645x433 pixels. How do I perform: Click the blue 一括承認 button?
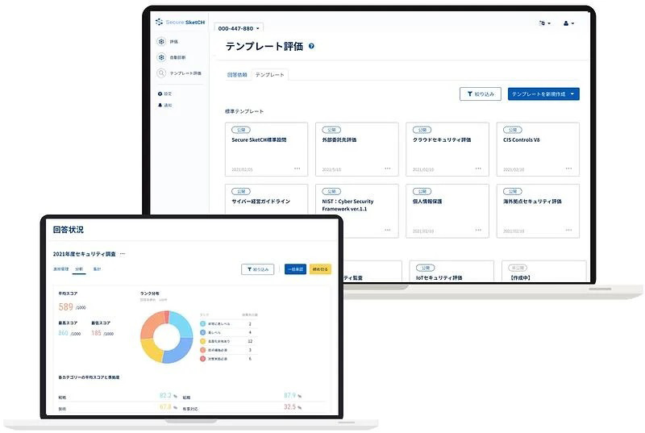(295, 269)
